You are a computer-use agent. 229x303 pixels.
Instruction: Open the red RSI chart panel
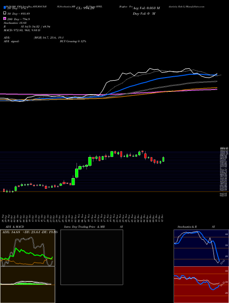201,285
